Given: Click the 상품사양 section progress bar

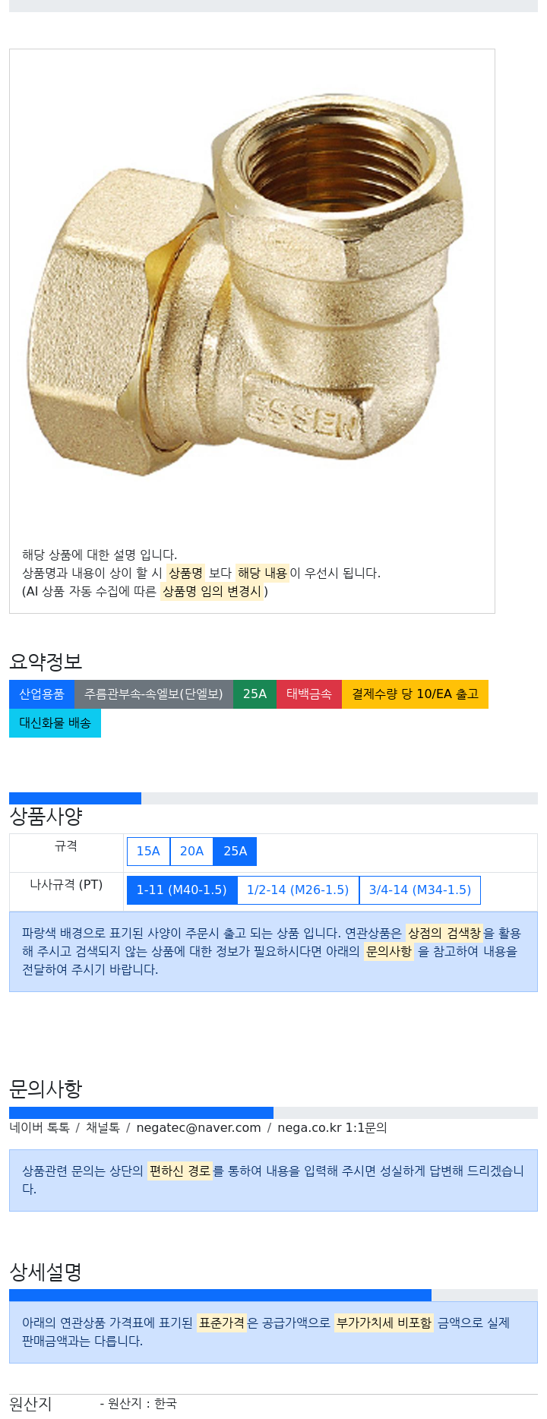Looking at the screenshot, I should pyautogui.click(x=273, y=798).
